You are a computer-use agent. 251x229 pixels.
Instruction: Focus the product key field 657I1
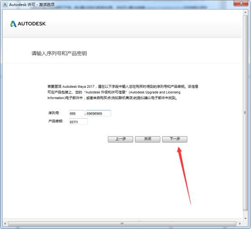point(78,122)
